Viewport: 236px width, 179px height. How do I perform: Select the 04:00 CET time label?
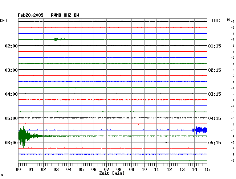click(11, 94)
